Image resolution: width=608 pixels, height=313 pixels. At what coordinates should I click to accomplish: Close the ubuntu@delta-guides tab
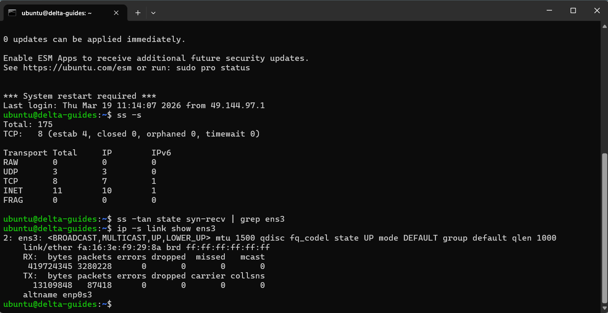click(x=116, y=13)
